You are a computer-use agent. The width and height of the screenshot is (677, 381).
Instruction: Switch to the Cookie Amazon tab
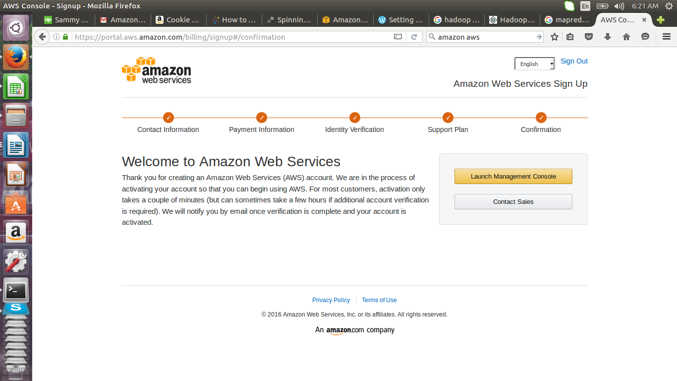coord(178,20)
